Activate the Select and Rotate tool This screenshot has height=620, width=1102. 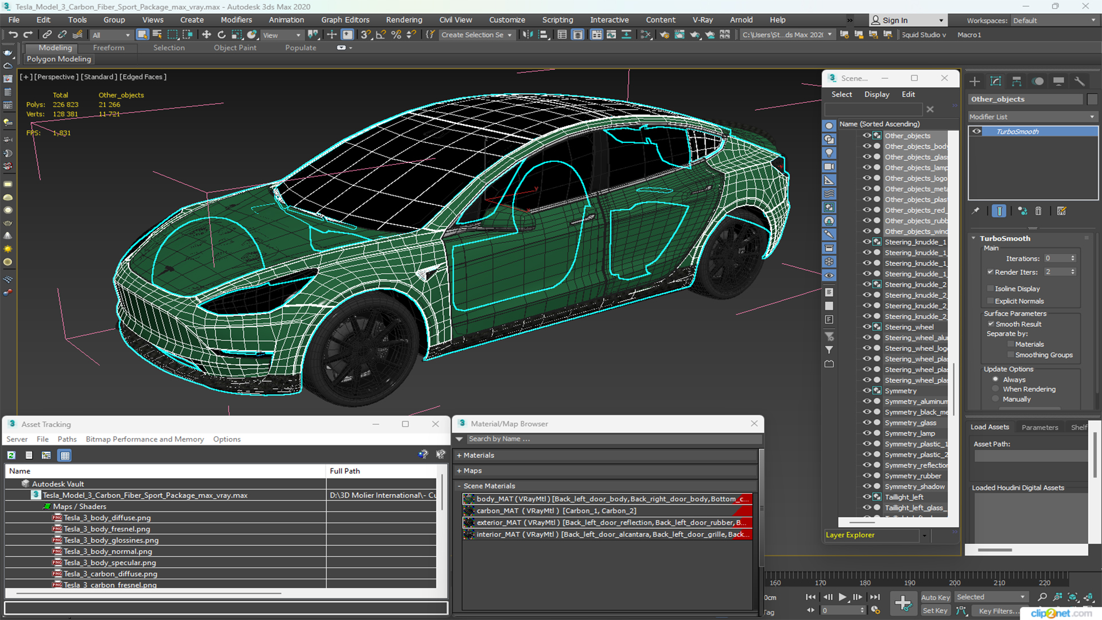pos(222,35)
